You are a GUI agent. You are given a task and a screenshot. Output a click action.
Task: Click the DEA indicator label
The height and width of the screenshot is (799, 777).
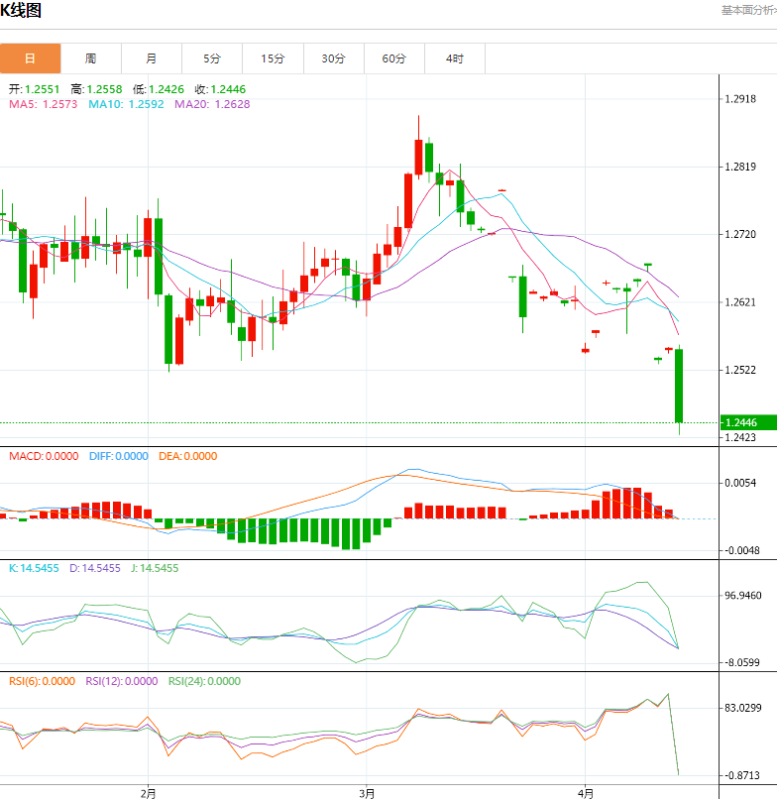point(187,456)
